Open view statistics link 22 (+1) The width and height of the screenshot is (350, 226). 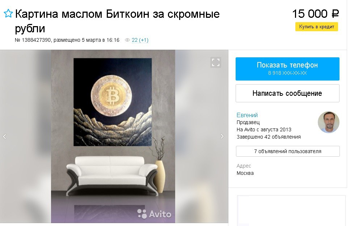point(140,40)
